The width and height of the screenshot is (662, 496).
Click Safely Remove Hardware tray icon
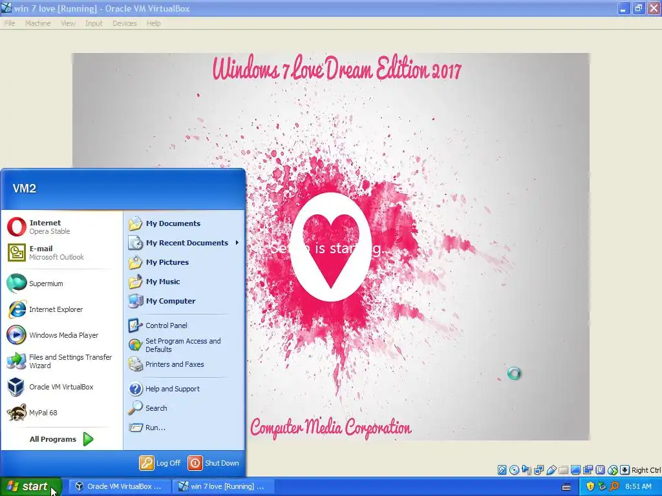point(602,486)
